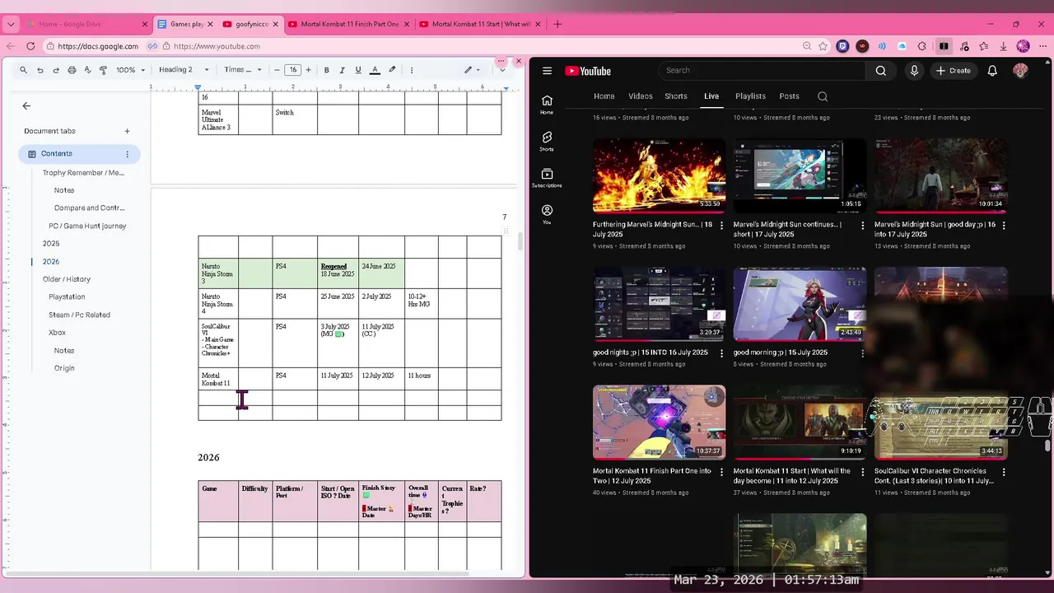Image resolution: width=1054 pixels, height=593 pixels.
Task: Toggle Italic formatting in Docs toolbar
Action: (x=342, y=70)
